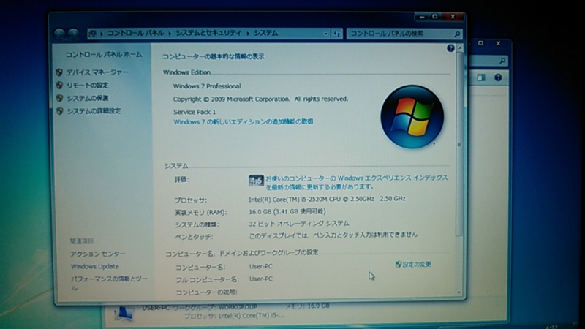
Task: Click the Control Panel icon in address bar
Action: 93,34
